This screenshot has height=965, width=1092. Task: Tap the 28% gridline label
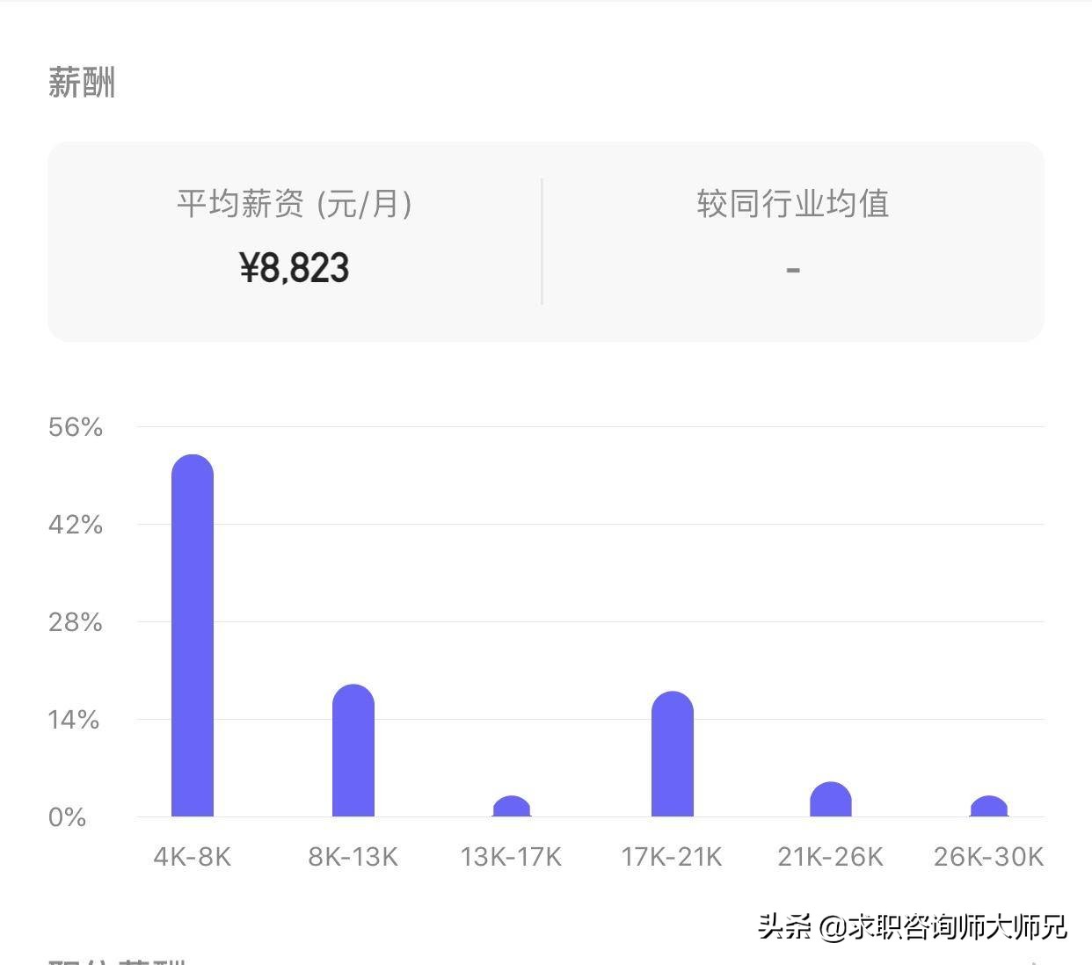[76, 622]
